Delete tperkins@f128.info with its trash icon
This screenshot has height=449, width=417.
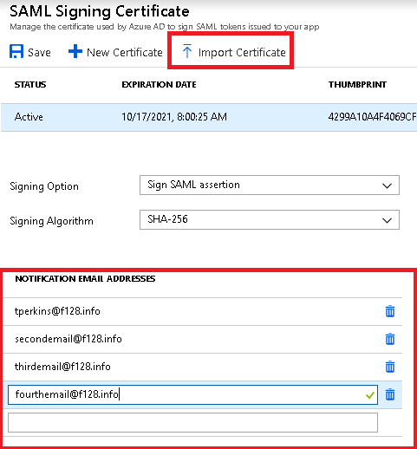coord(390,311)
